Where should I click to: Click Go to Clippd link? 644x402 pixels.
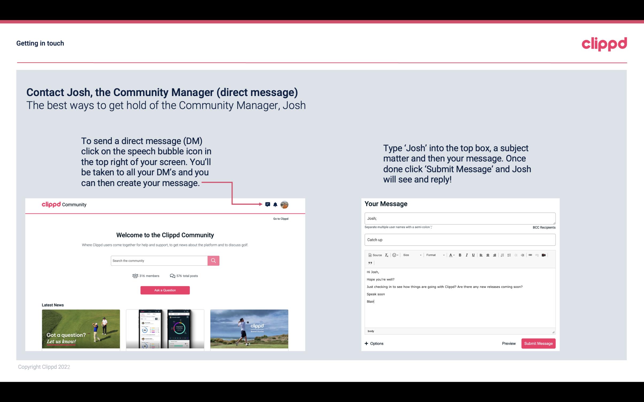point(280,218)
